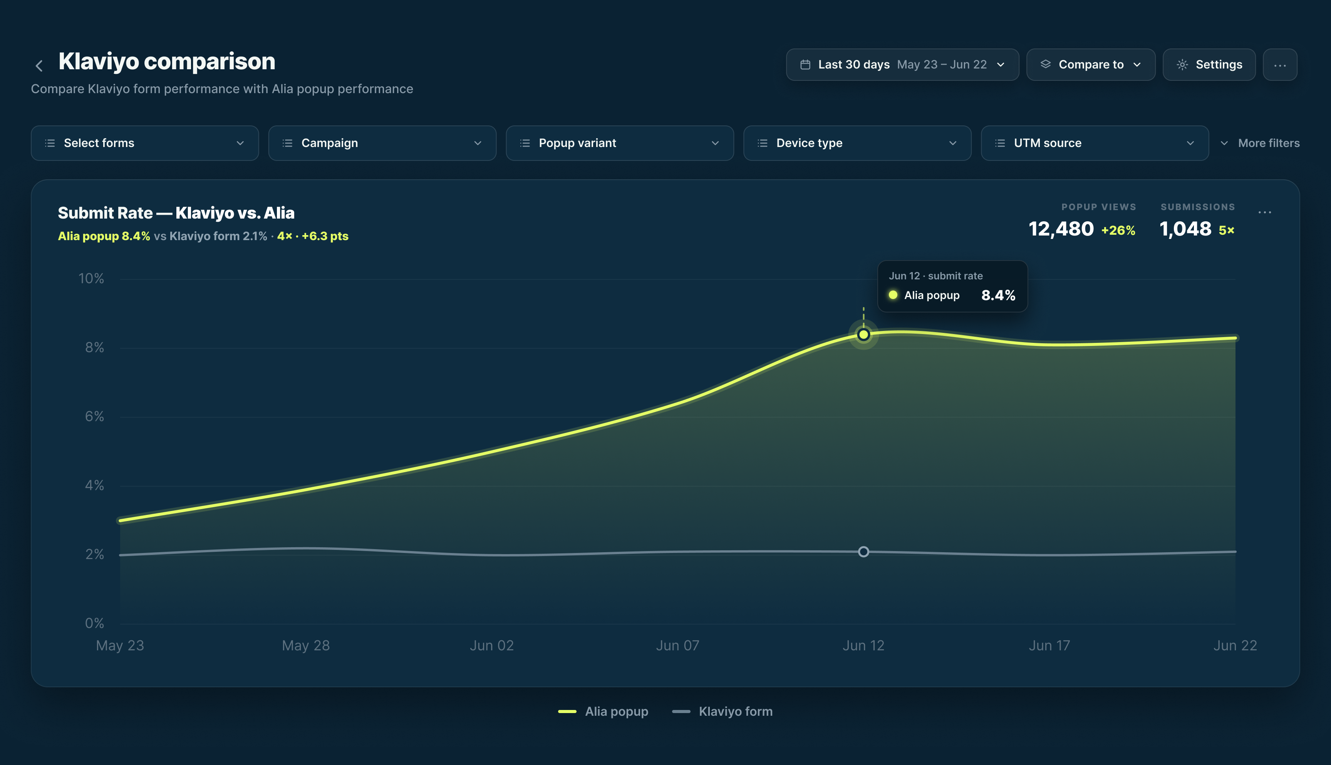Click the list icon on Popup variant
This screenshot has height=765, width=1331.
[x=525, y=143]
